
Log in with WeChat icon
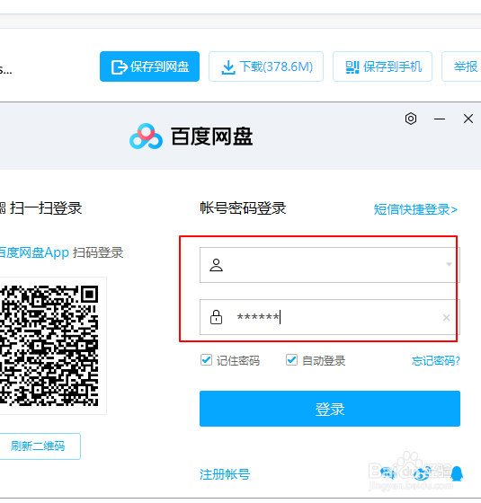pos(387,472)
